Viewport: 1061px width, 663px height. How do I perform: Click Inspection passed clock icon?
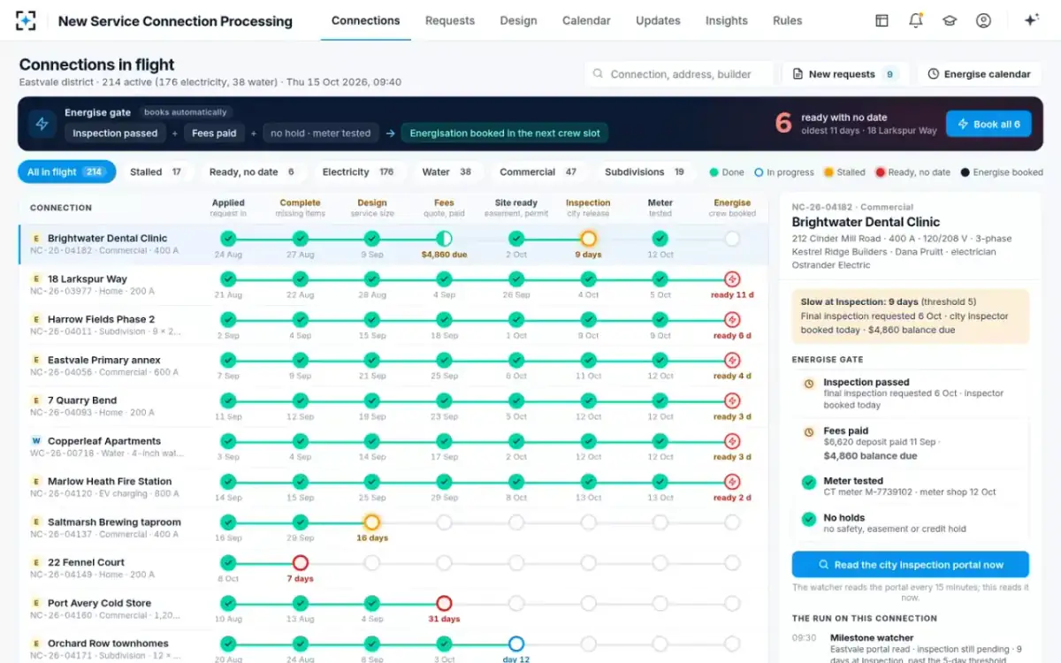coord(808,384)
